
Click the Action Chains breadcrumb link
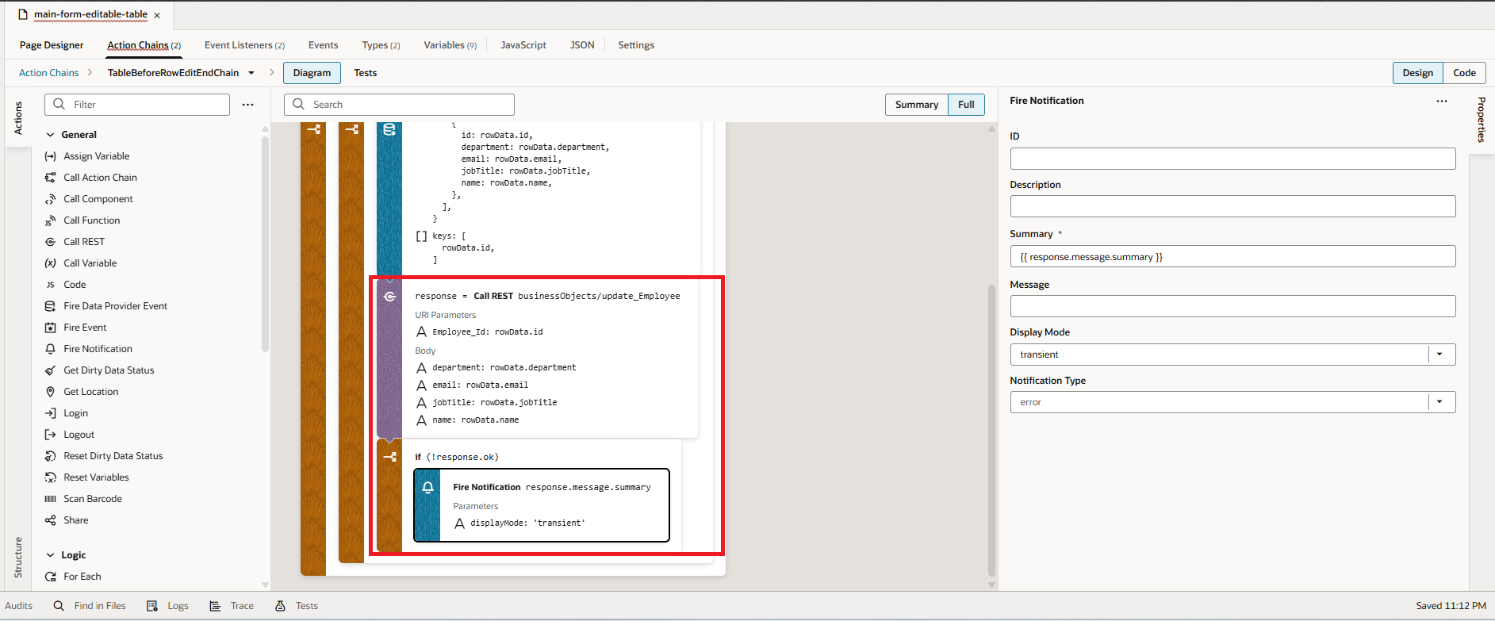pos(48,73)
